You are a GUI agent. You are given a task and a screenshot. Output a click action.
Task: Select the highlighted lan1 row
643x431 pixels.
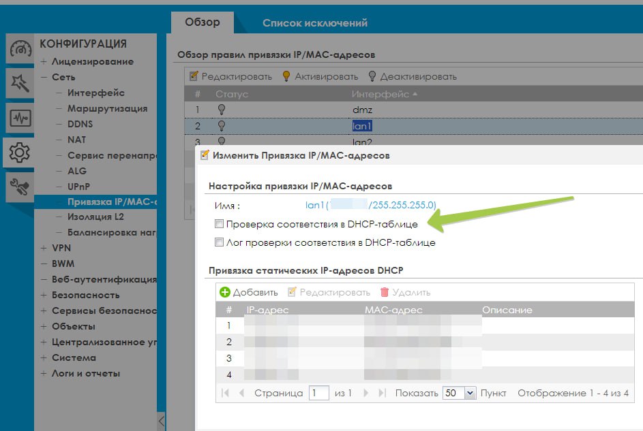(x=413, y=126)
